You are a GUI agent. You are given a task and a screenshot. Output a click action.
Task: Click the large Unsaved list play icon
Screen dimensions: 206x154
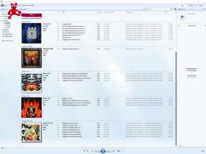pos(182,17)
